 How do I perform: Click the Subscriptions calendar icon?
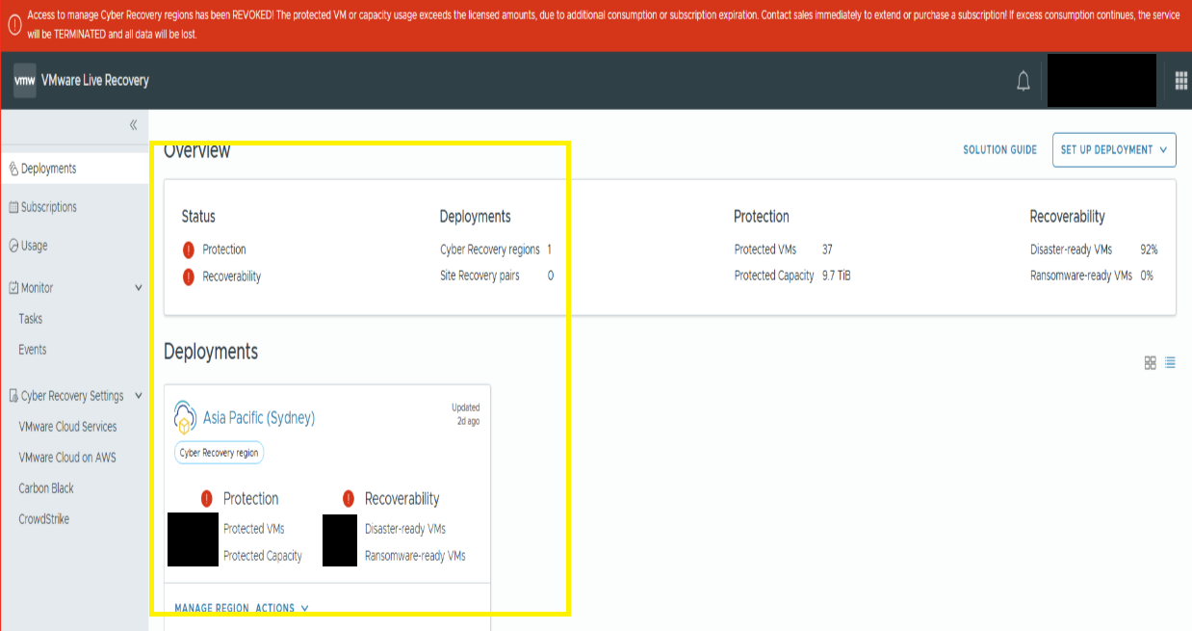pos(13,207)
